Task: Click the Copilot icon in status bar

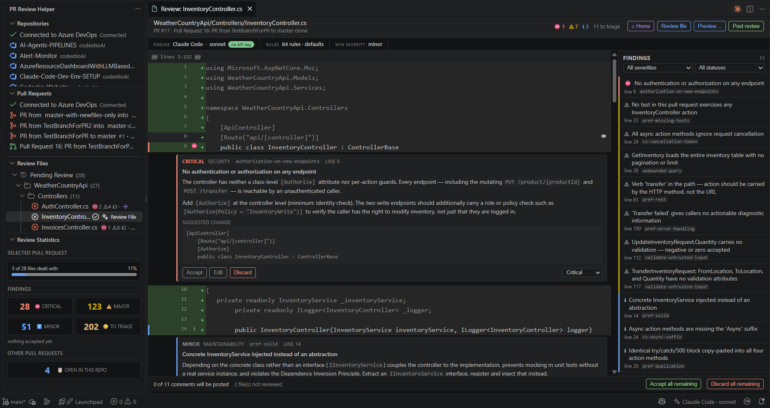Action: 662,402
